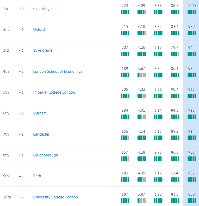The height and width of the screenshot is (206, 199).
Task: Click St Andrews satisfaction value 4.26
Action: click(141, 47)
